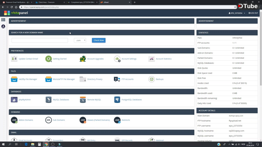
Task: Open FTP Accounts icon
Action: pyautogui.click(x=117, y=79)
